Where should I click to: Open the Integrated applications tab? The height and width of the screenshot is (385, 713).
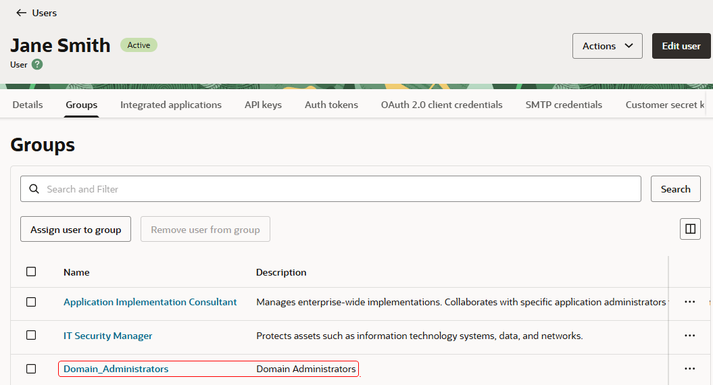coord(171,105)
